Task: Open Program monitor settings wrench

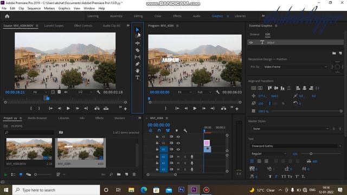Action: (x=217, y=92)
